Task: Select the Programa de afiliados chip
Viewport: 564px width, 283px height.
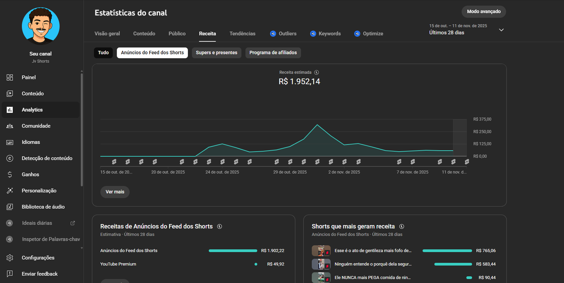Action: [x=273, y=53]
